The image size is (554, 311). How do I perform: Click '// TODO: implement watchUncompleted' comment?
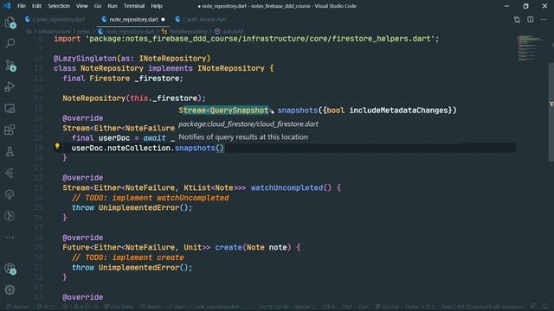[x=150, y=198]
